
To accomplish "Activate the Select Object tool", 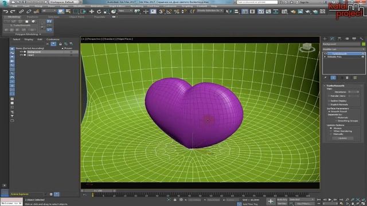I will (61, 11).
